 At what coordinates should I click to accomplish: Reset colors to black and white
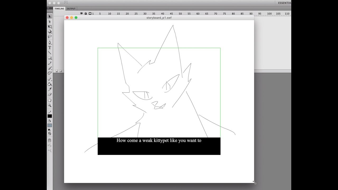(49, 130)
